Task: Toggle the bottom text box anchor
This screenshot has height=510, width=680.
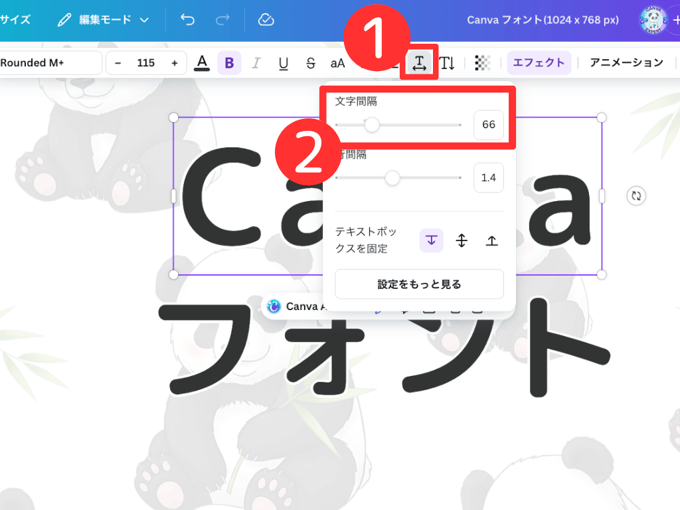Action: point(431,240)
